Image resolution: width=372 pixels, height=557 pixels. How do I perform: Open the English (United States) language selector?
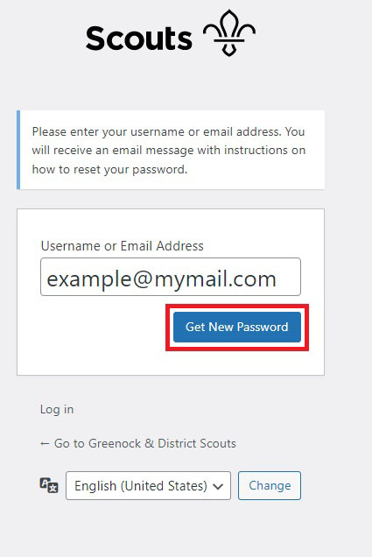(149, 485)
